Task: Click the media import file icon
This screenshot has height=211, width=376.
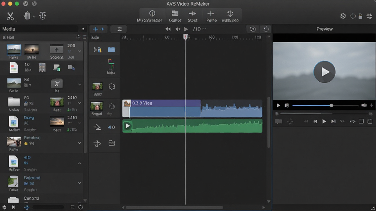Action: [79, 37]
